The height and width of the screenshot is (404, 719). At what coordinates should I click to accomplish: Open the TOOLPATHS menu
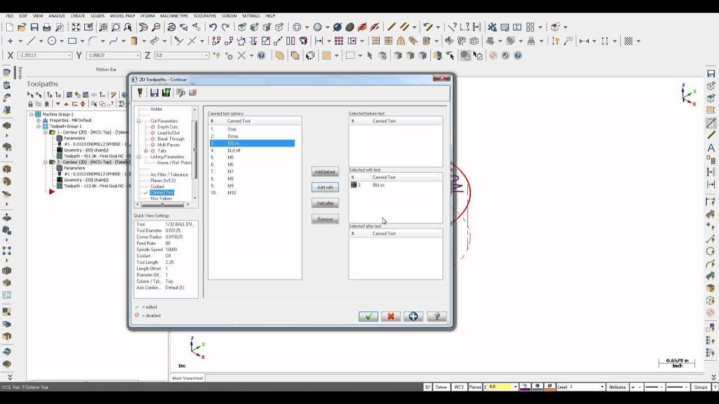click(205, 16)
